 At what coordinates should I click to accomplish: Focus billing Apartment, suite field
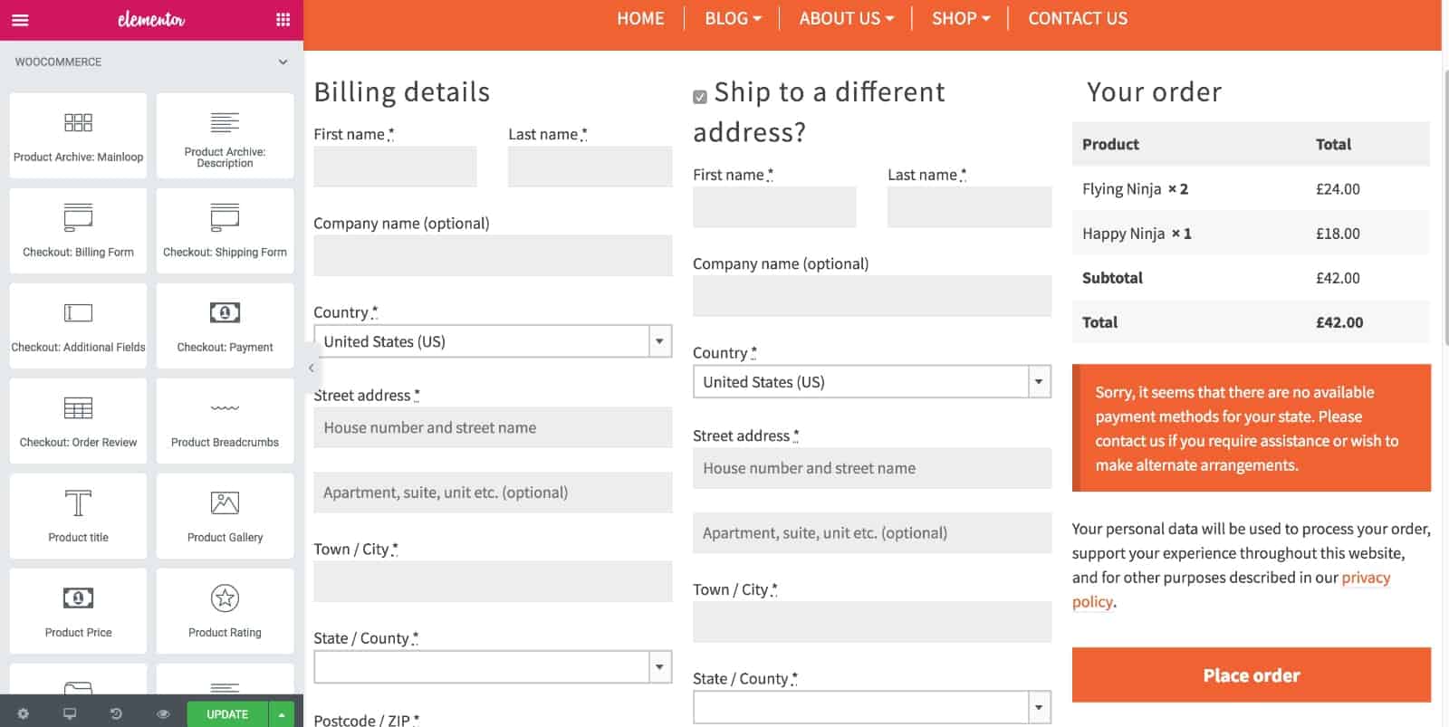tap(493, 493)
